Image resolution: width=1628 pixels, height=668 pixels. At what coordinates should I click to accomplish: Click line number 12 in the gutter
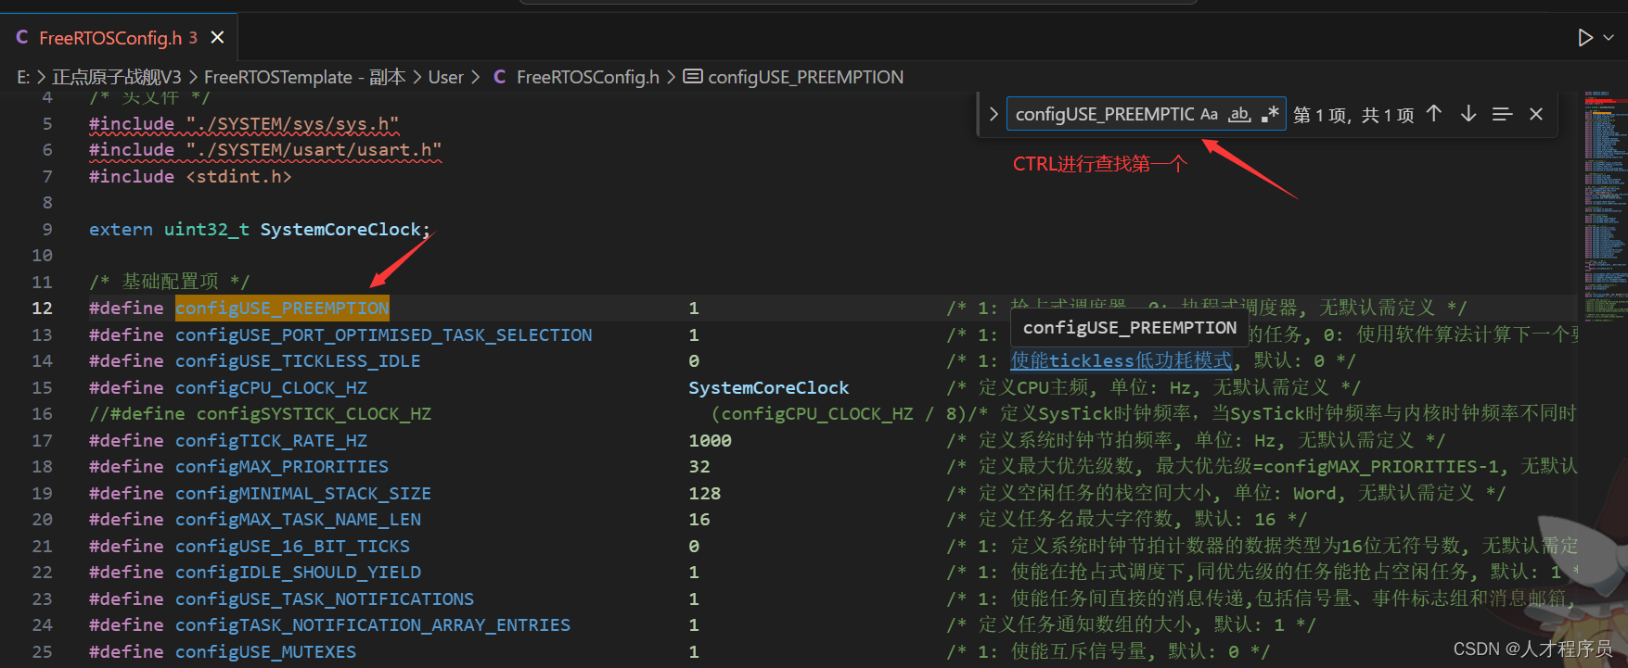[43, 308]
